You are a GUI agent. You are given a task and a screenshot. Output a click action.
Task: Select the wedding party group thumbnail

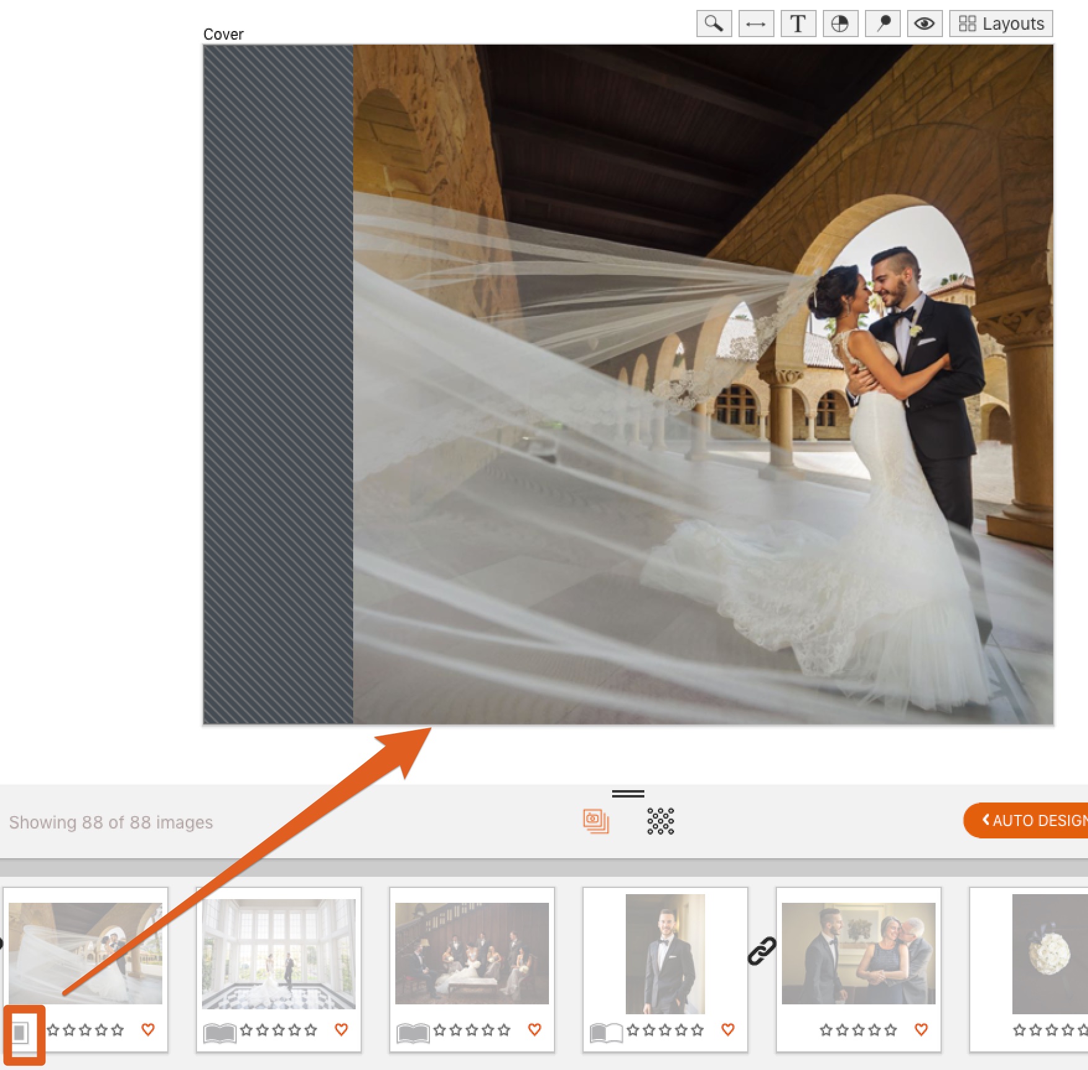coord(472,953)
